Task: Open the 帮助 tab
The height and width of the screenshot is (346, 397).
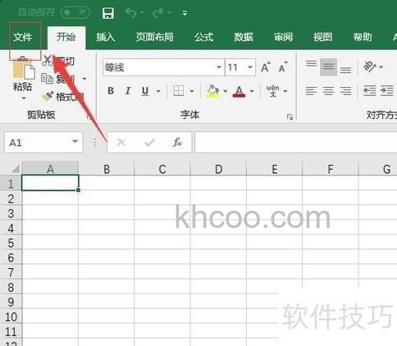Action: coord(363,37)
